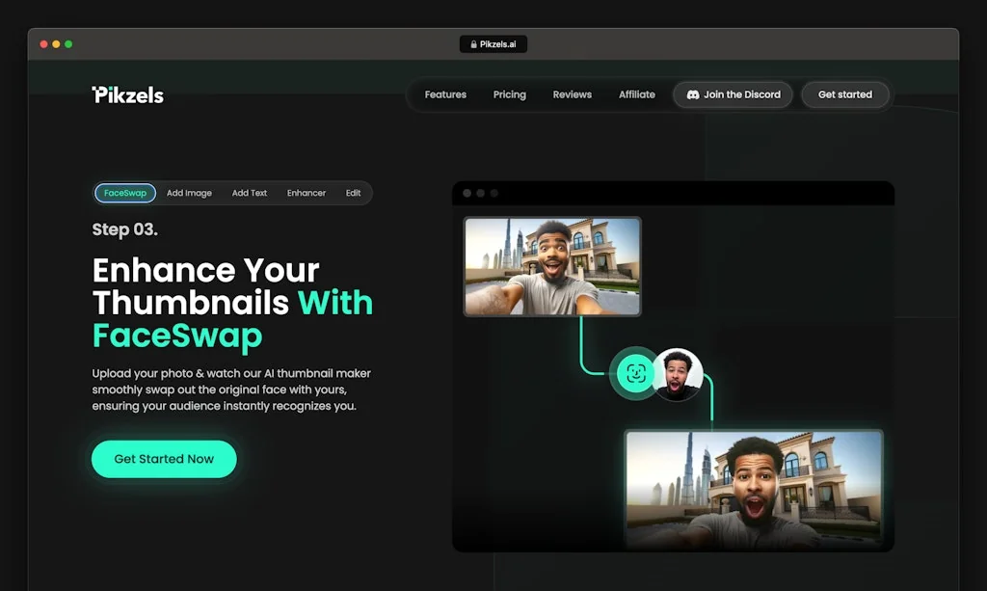The height and width of the screenshot is (591, 987).
Task: Click the Get started button in header
Action: pyautogui.click(x=844, y=94)
